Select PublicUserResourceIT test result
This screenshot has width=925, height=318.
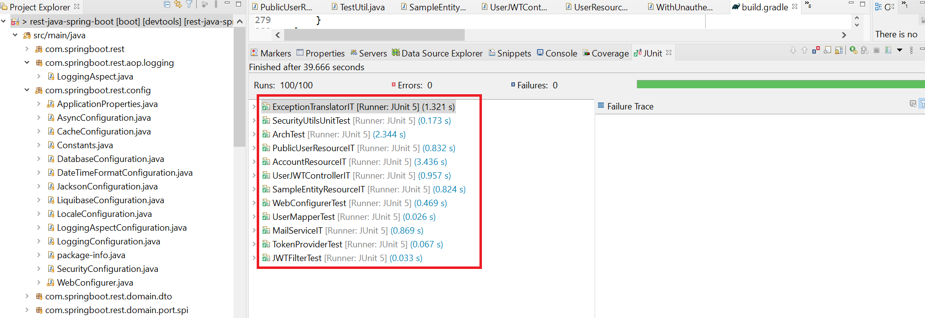coord(358,148)
